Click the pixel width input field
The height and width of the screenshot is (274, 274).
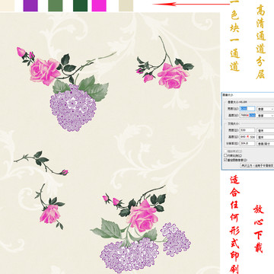coord(247,109)
